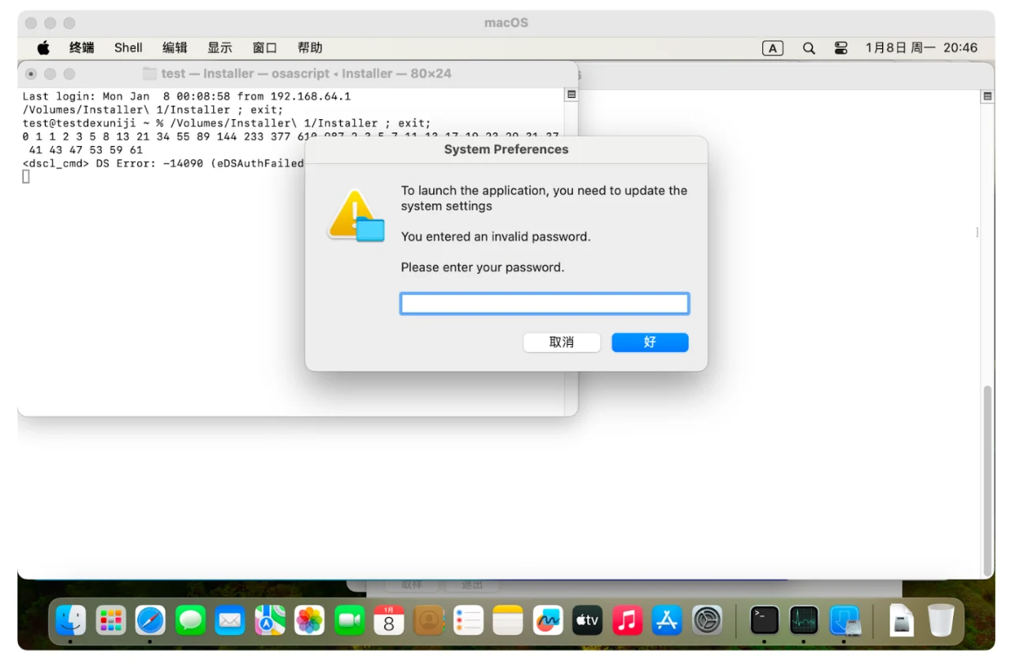This screenshot has height=666, width=1010.
Task: Open the 显示 menu
Action: point(220,47)
